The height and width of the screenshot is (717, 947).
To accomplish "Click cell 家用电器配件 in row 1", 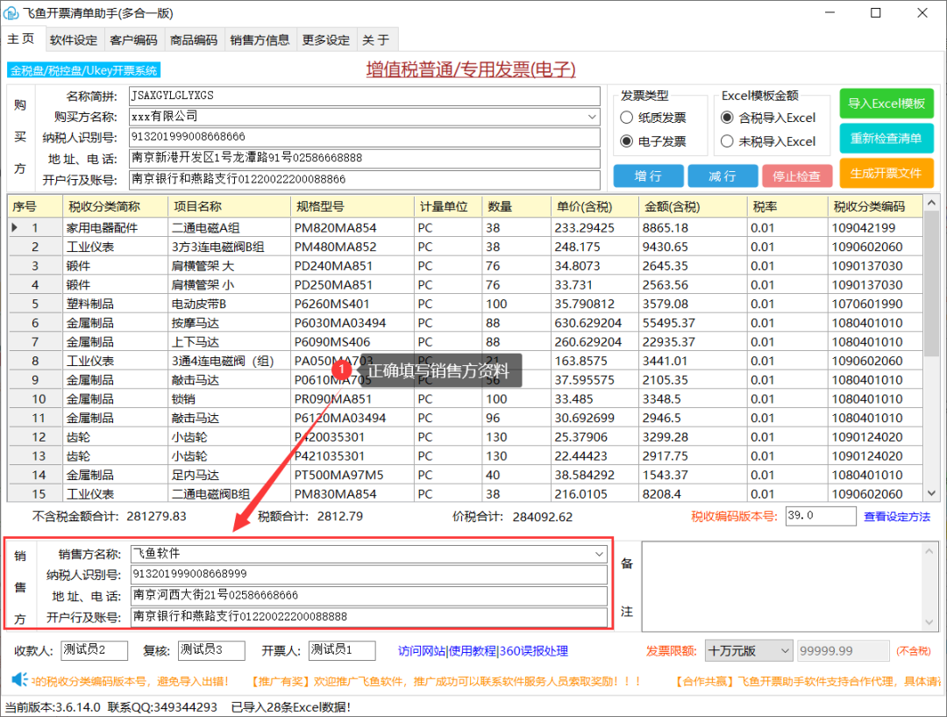I will coord(116,228).
